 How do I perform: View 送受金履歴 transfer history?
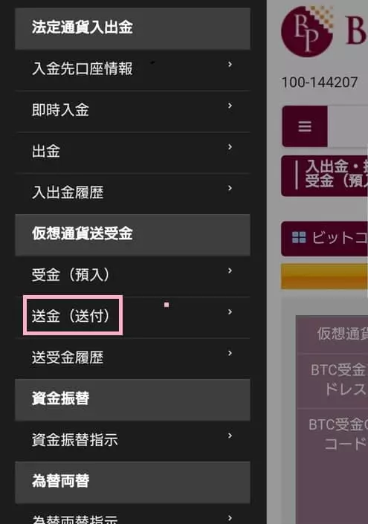[132, 358]
